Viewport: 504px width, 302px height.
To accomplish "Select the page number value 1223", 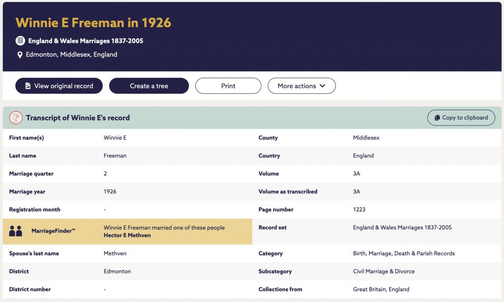I will coord(359,210).
